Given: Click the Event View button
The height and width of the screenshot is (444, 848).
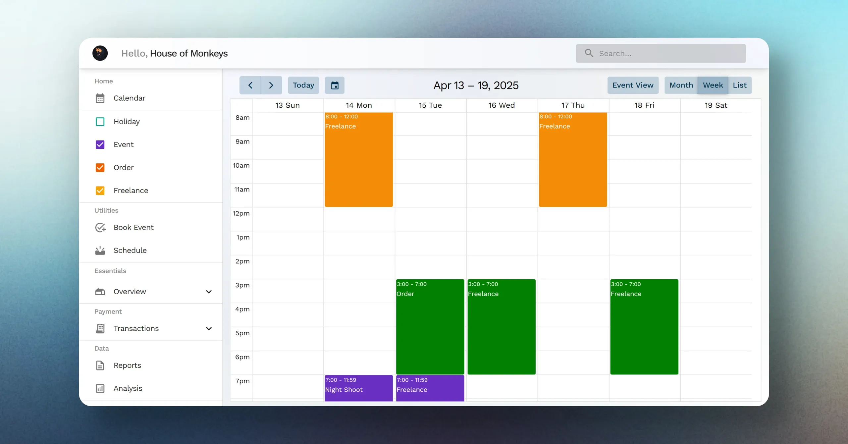Looking at the screenshot, I should click(x=633, y=85).
